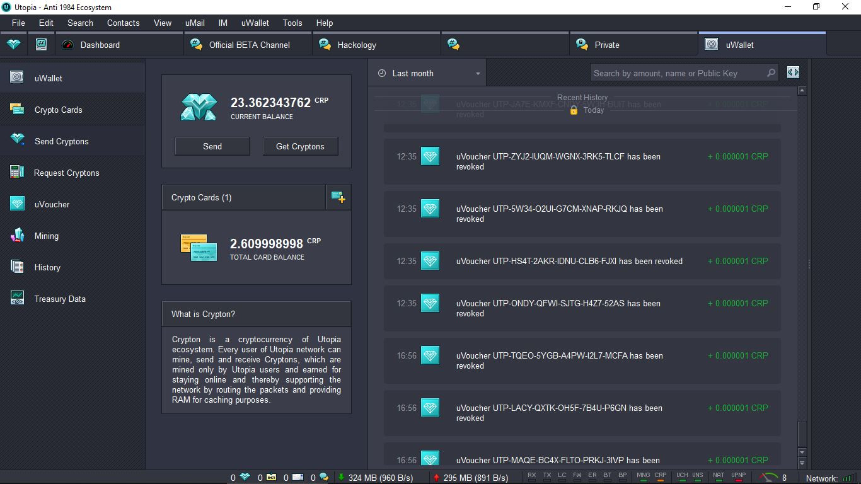Open Treasury Data from the sidebar
The height and width of the screenshot is (484, 861).
point(72,299)
